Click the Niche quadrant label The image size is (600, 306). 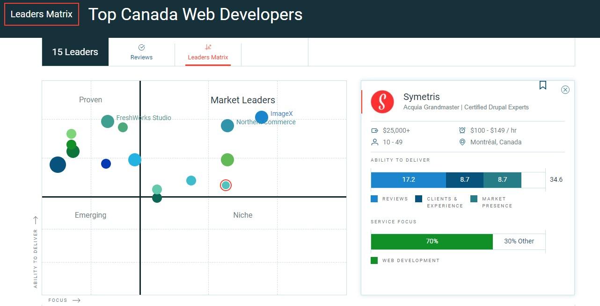(243, 215)
